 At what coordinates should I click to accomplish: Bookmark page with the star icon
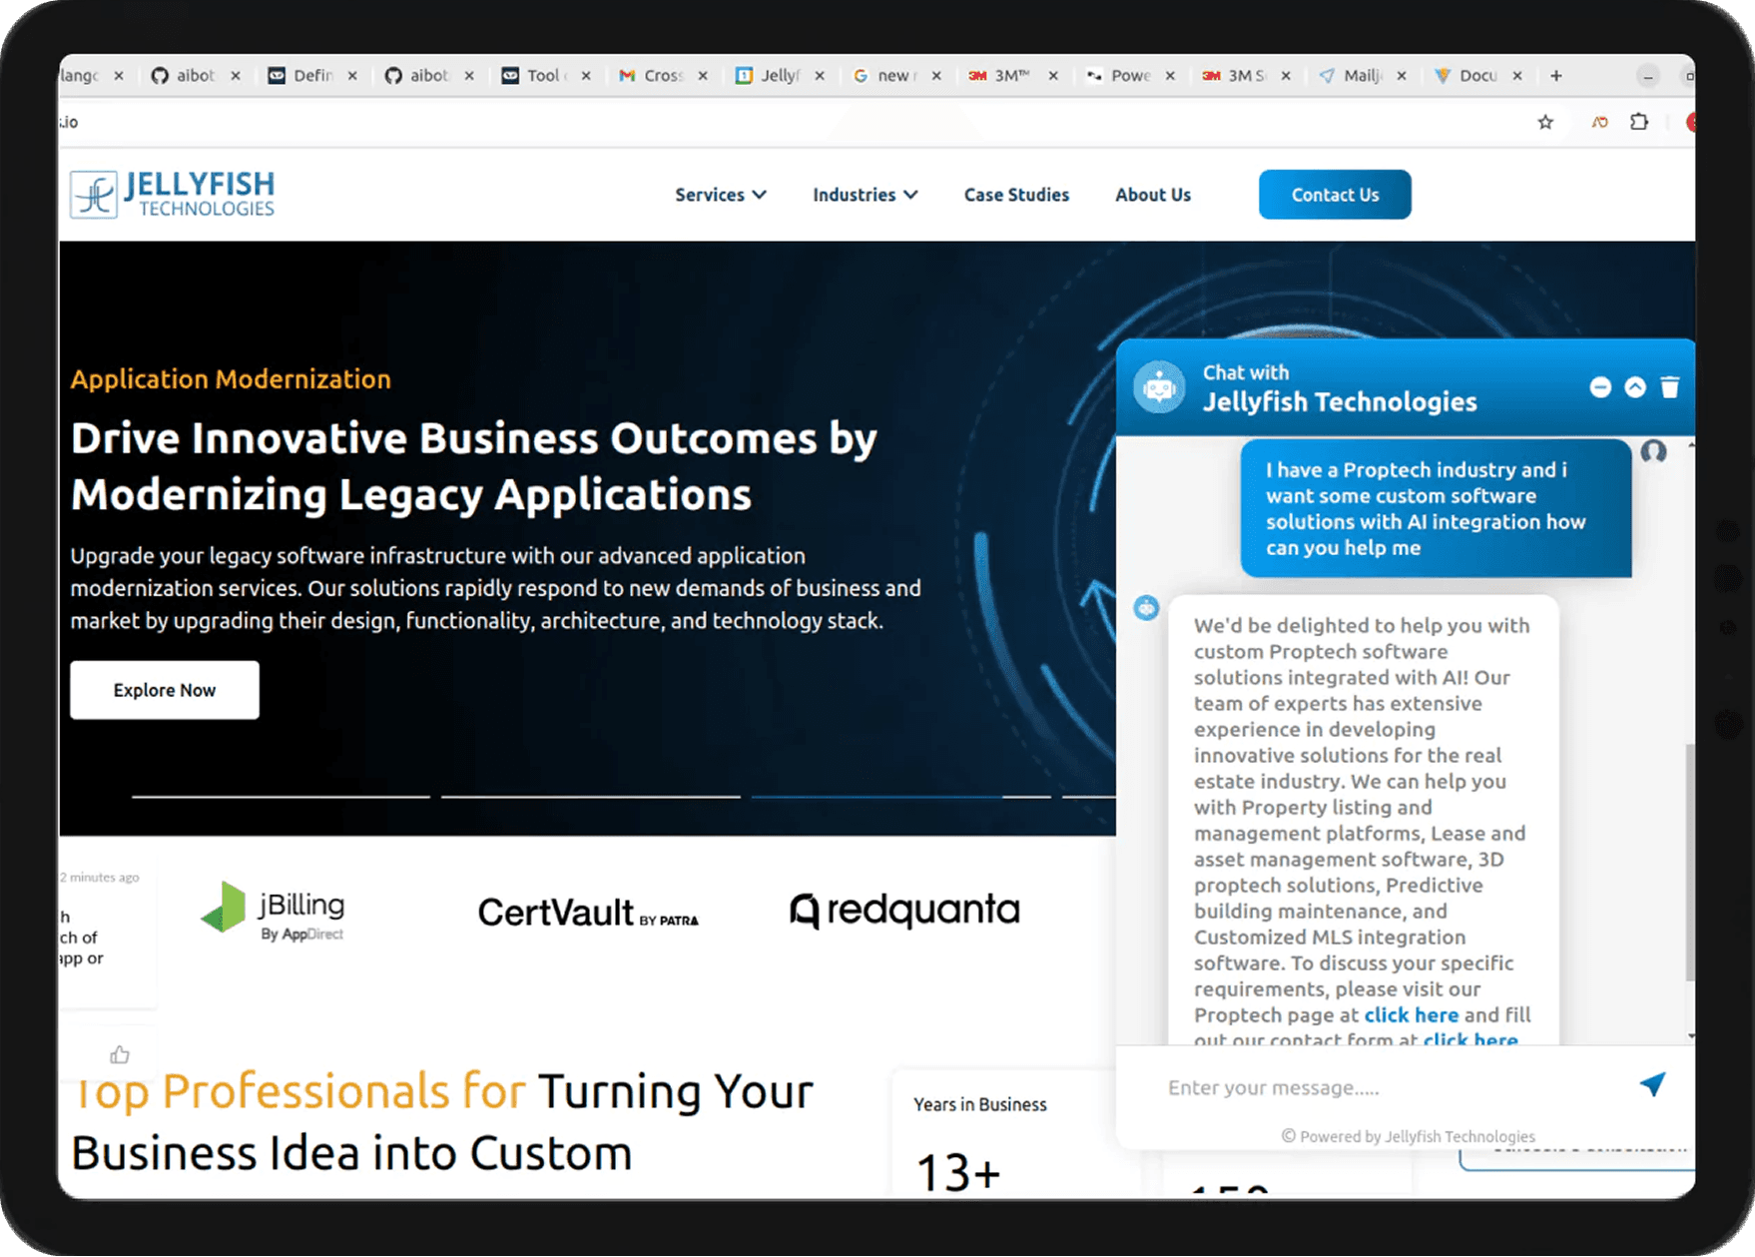(x=1545, y=123)
